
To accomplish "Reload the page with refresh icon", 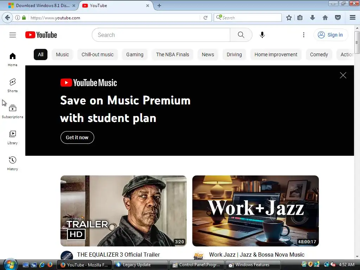I will (x=205, y=18).
